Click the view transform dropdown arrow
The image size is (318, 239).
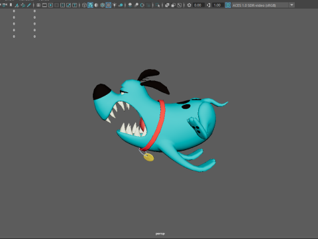tap(291, 5)
